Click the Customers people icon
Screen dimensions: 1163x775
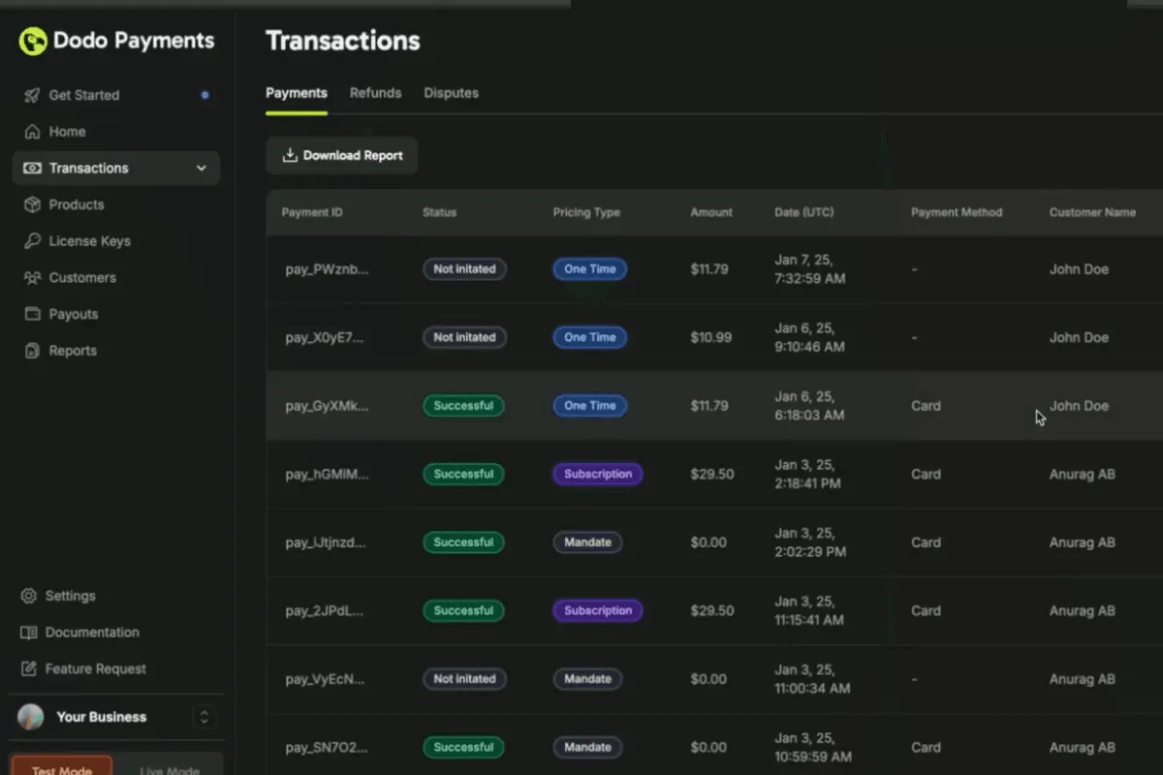point(32,278)
